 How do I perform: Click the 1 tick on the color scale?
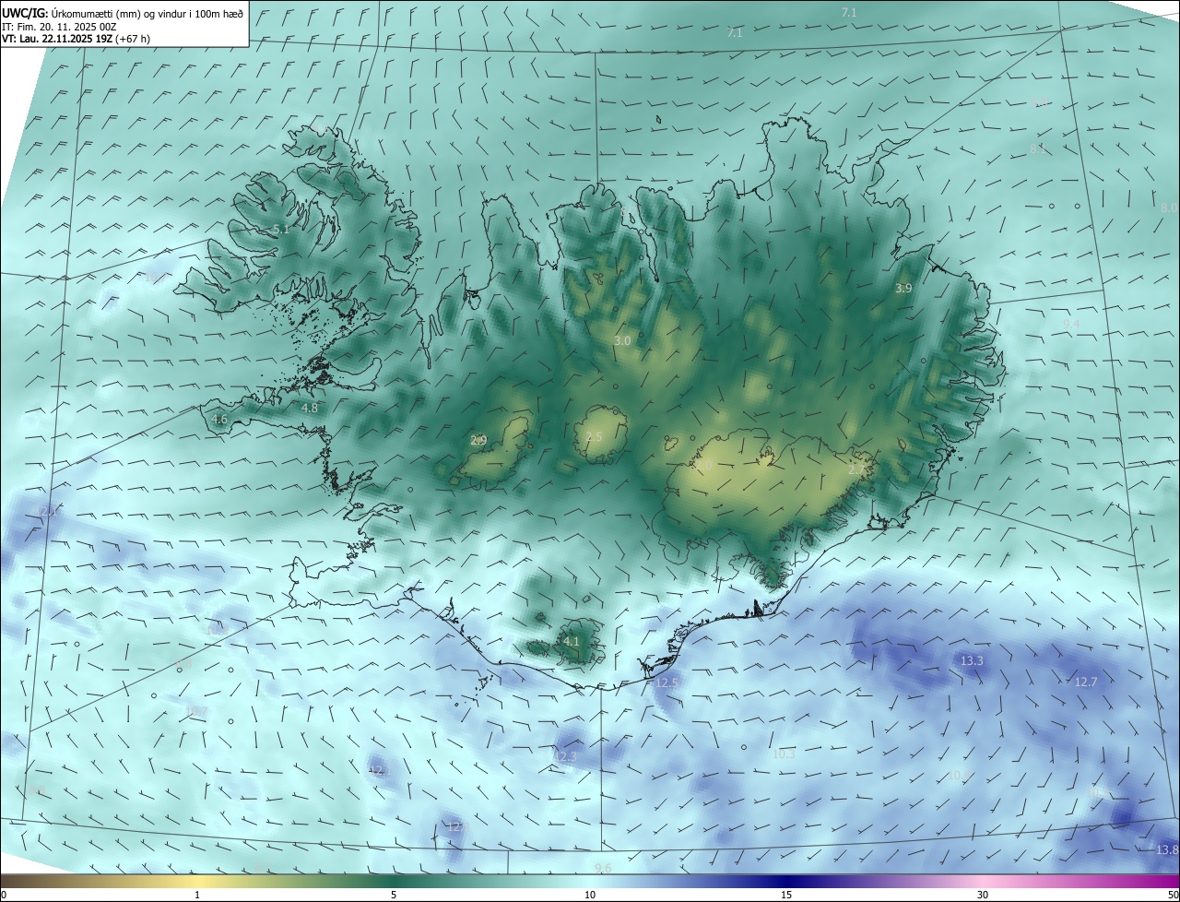pos(197,895)
